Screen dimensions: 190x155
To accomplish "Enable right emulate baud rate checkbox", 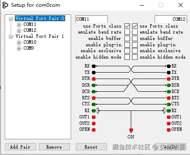I will coord(135,32).
